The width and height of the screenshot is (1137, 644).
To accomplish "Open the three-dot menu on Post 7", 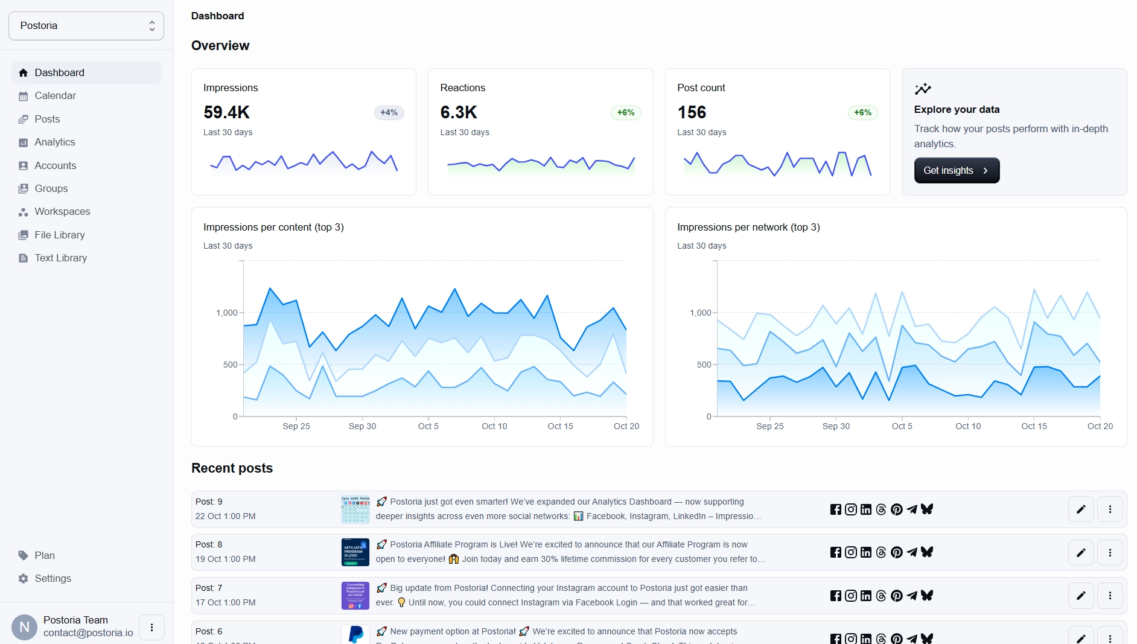I will click(x=1110, y=596).
